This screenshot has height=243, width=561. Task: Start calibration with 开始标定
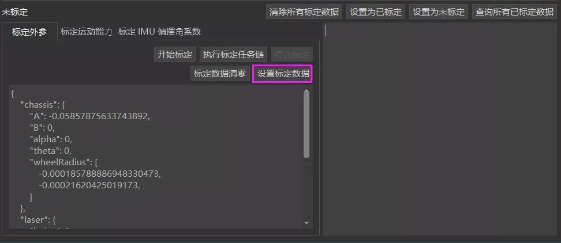coord(175,55)
